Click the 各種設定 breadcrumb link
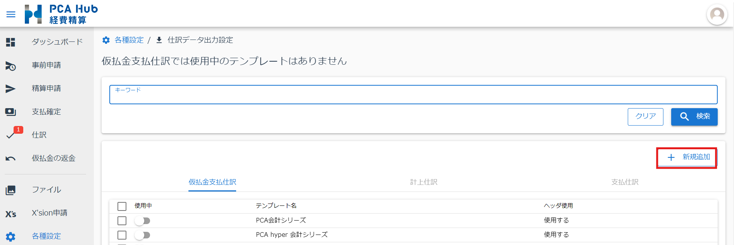Screen dimensions: 734x245 129,40
